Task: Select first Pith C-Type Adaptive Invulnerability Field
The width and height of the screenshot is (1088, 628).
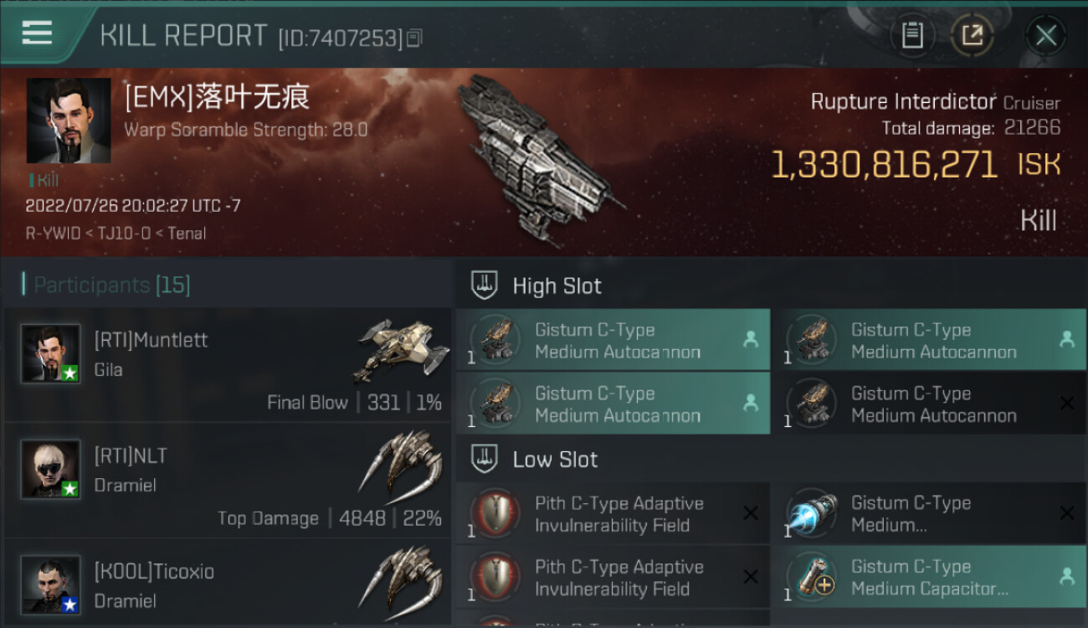Action: pyautogui.click(x=613, y=513)
